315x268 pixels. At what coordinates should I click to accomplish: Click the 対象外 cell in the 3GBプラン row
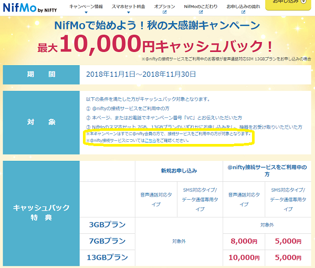coord(267,225)
